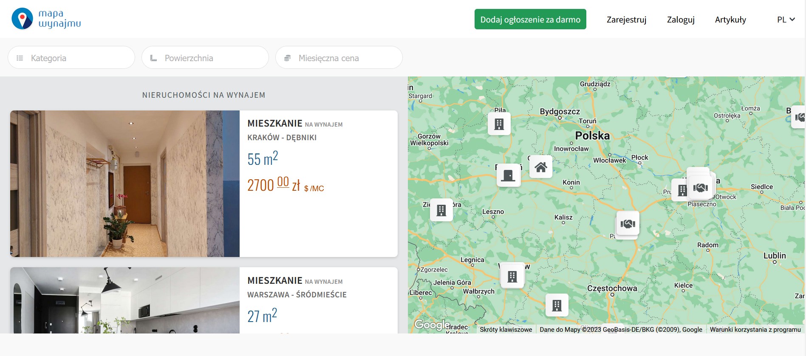The image size is (806, 356).
Task: Open the door marker west of Konin
Action: [x=508, y=175]
